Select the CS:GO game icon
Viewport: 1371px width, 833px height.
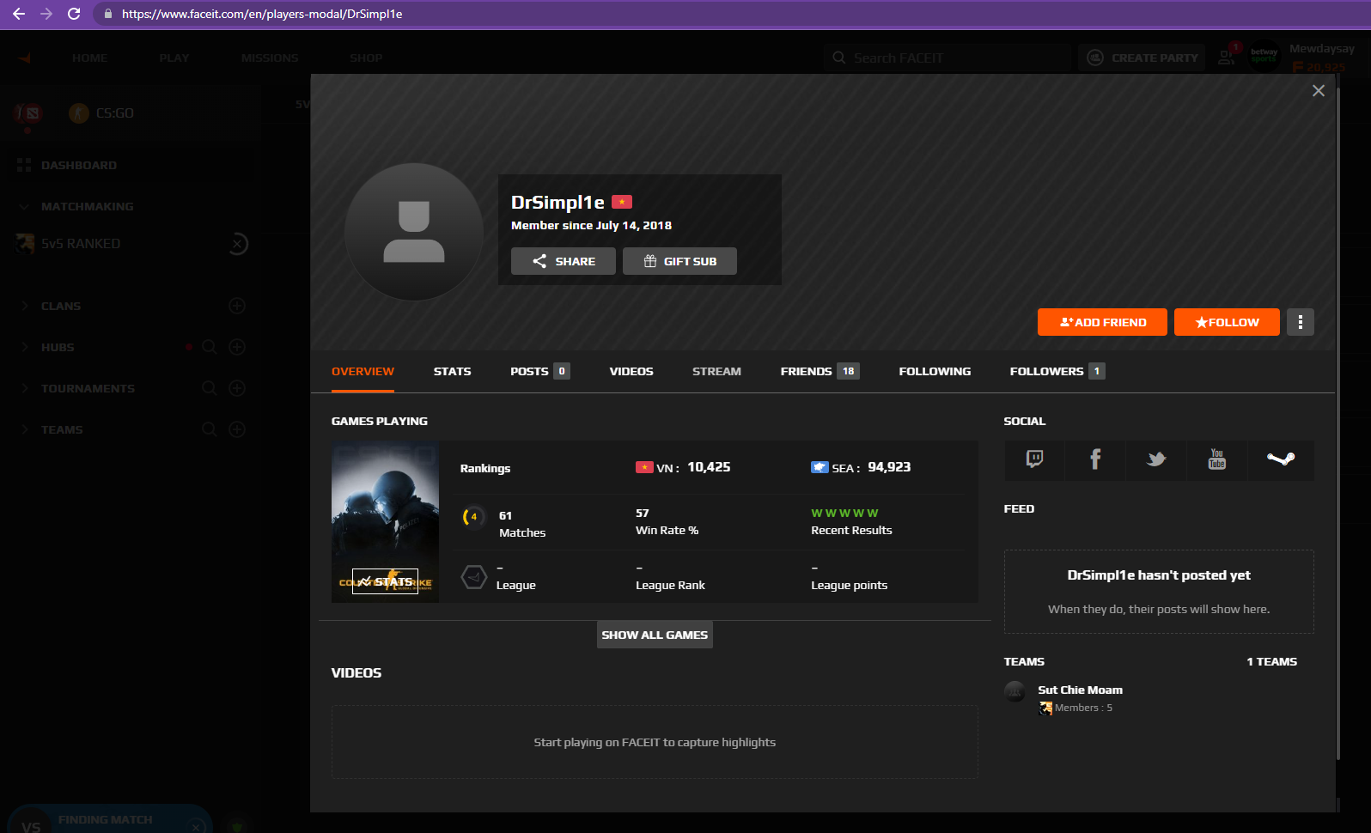(79, 112)
